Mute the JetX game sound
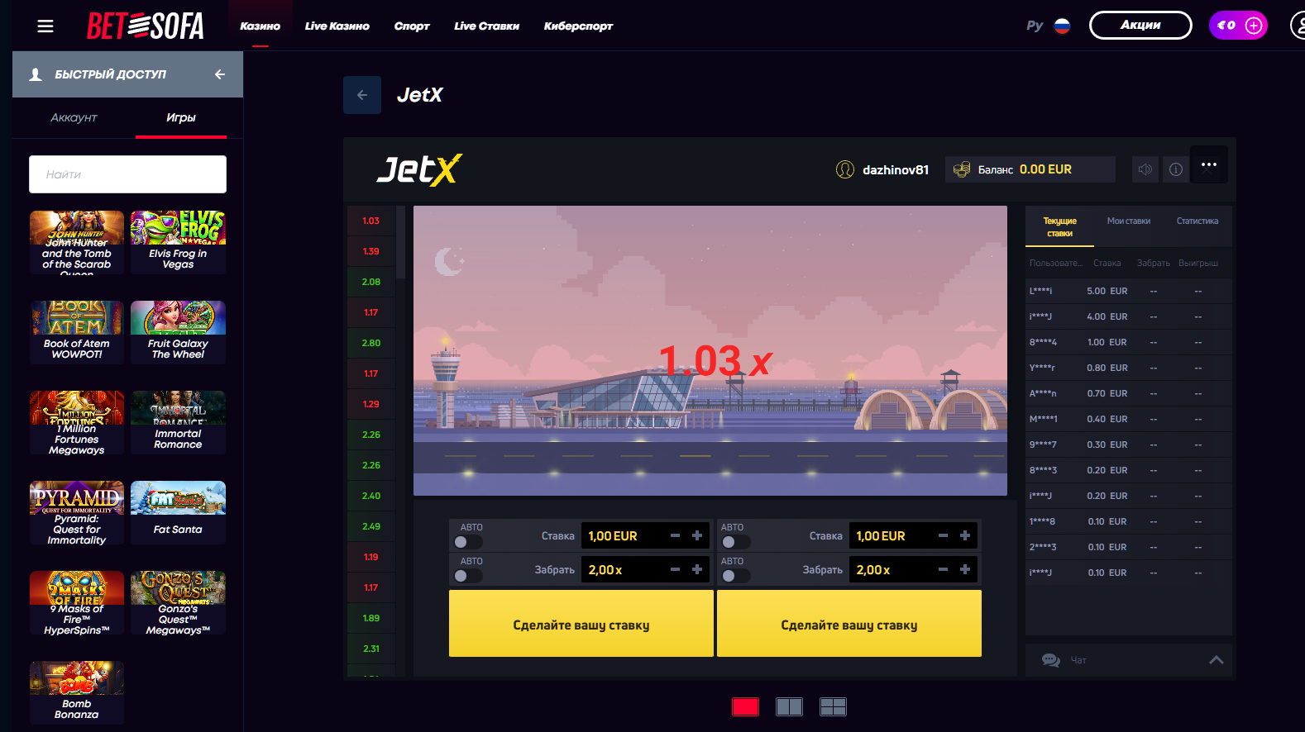The height and width of the screenshot is (732, 1305). tap(1145, 169)
